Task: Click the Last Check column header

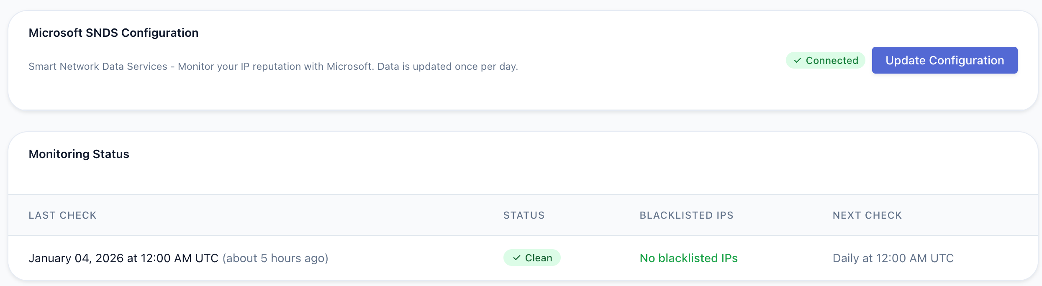Action: point(62,215)
